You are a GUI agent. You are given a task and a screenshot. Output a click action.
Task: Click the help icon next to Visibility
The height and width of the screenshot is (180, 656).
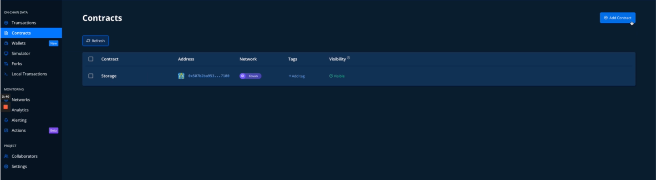point(349,58)
